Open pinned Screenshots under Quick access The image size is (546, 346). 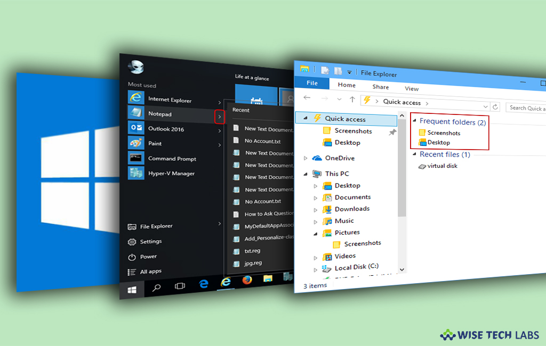pyautogui.click(x=353, y=131)
